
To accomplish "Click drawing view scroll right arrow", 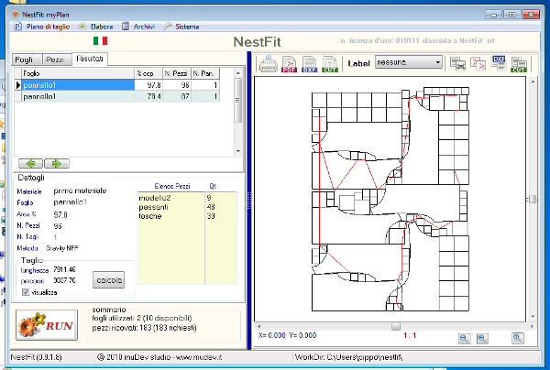I will [x=532, y=327].
